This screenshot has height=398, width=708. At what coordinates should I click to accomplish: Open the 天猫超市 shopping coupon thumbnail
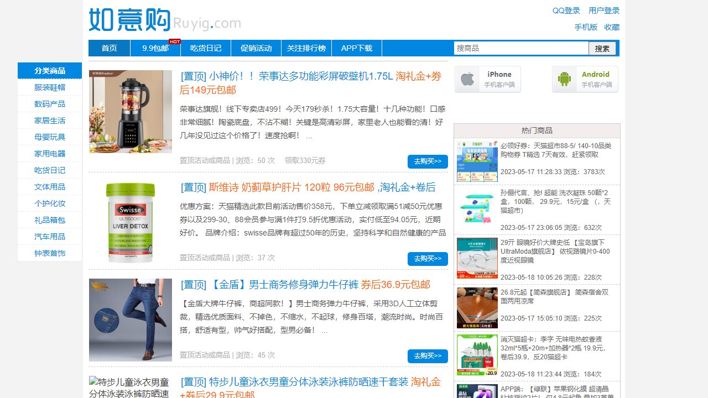tap(477, 161)
